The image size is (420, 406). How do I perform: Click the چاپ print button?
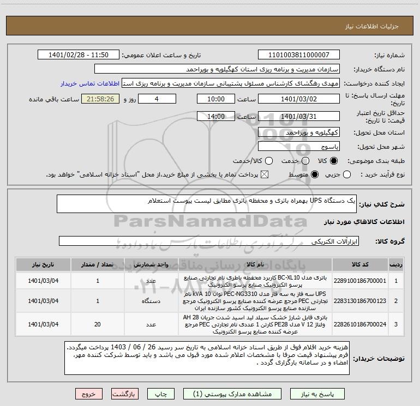[x=161, y=394]
